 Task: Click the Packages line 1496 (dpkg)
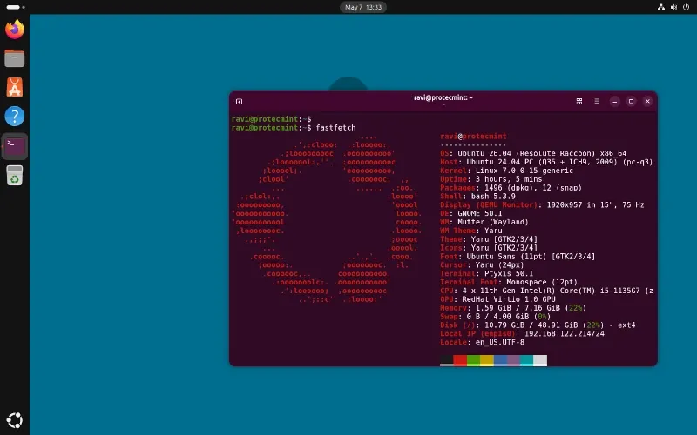511,188
